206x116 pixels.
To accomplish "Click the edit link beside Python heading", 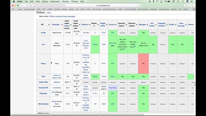I will (49, 13).
